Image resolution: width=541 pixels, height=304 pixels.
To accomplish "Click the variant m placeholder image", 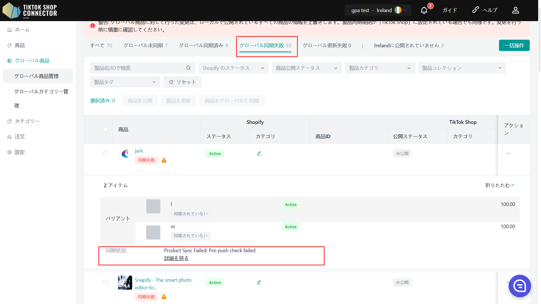I will (153, 233).
